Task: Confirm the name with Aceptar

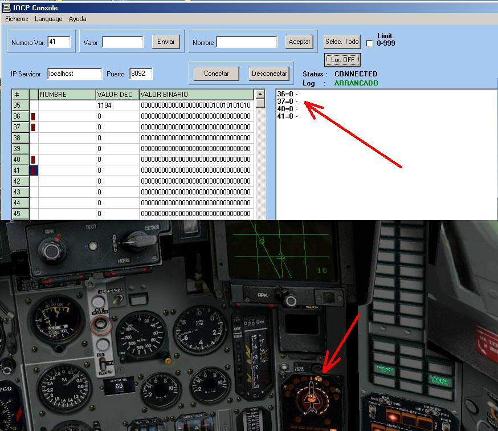Action: (299, 42)
